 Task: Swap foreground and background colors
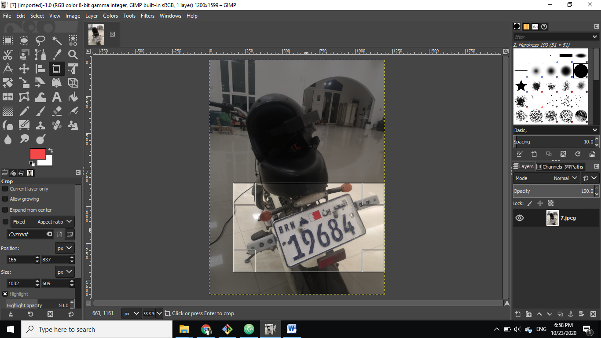50,151
